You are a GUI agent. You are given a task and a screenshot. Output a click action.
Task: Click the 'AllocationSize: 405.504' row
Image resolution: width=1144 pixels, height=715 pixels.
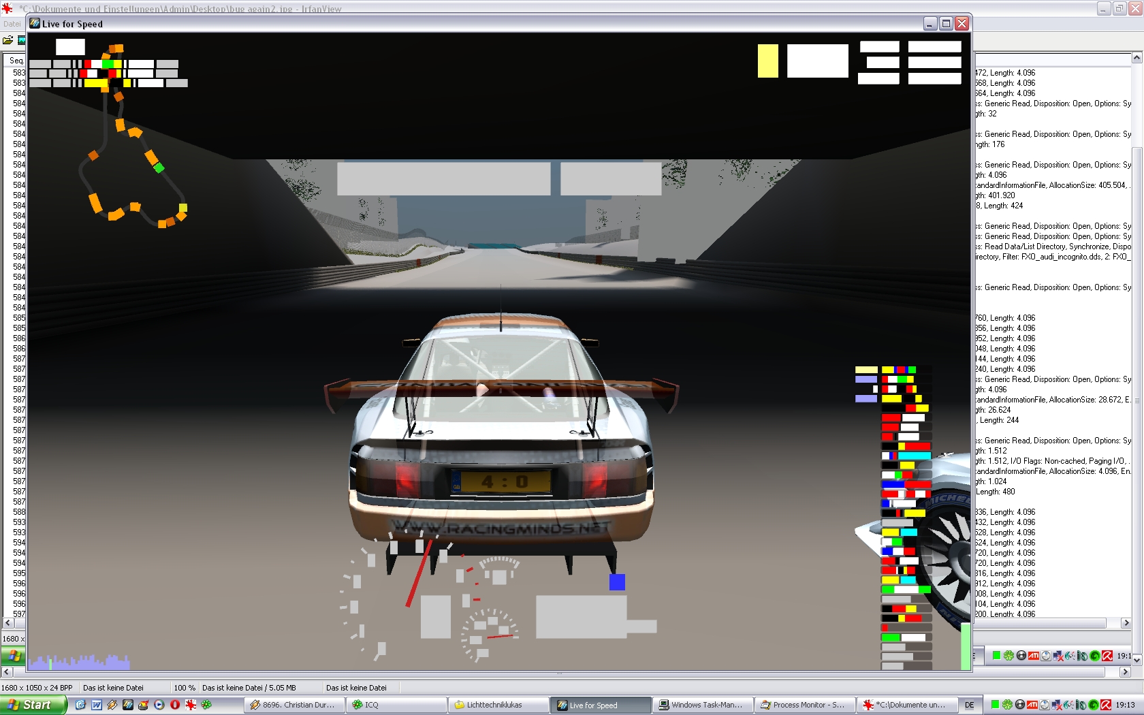click(x=1053, y=185)
